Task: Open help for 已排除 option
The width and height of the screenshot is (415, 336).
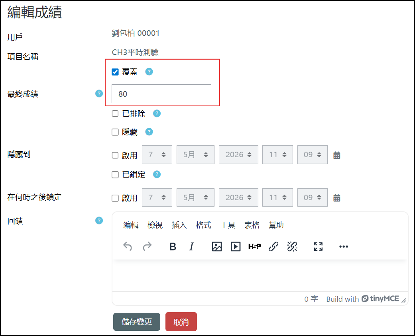Action: [157, 113]
